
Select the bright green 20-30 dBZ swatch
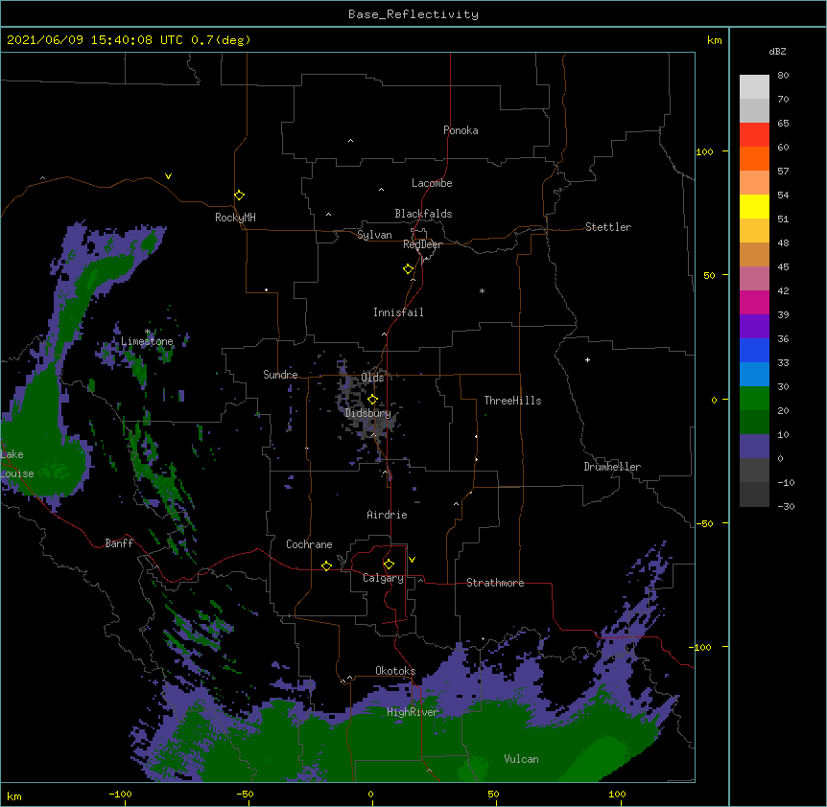[754, 399]
